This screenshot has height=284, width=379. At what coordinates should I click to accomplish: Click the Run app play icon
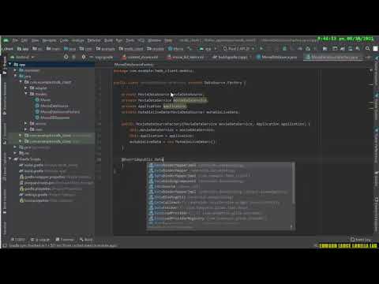pyautogui.click(x=261, y=49)
